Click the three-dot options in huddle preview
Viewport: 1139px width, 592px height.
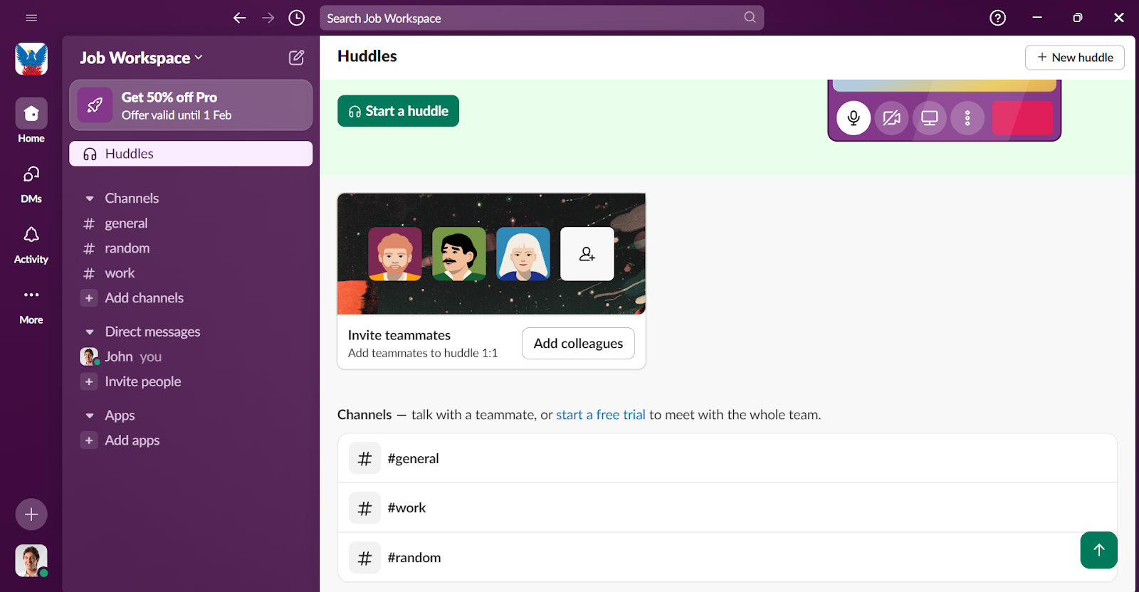pyautogui.click(x=967, y=118)
